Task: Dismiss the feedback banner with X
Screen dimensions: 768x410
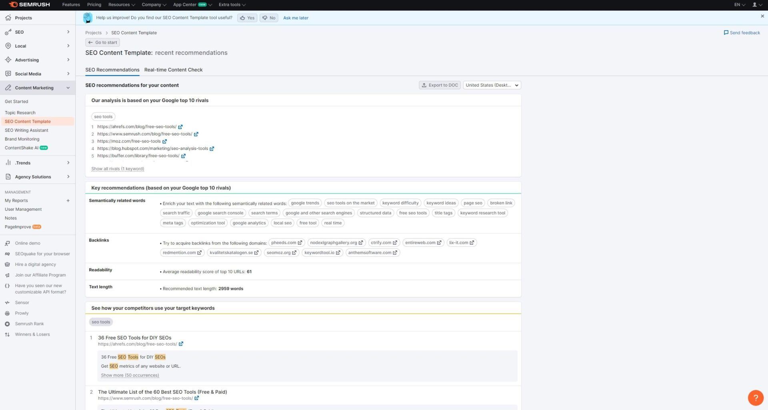Action: point(762,16)
